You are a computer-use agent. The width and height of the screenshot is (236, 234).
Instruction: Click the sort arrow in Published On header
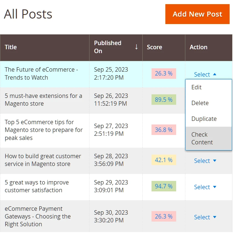click(x=136, y=47)
